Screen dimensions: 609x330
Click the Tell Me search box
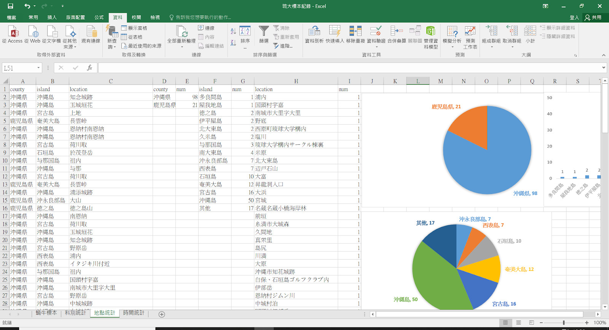click(x=200, y=18)
